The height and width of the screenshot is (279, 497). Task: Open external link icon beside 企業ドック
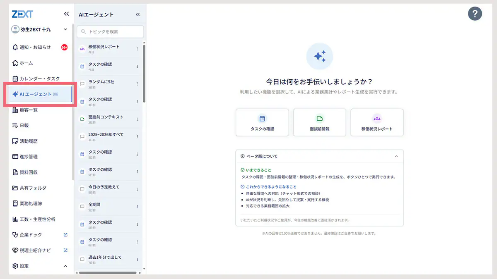pos(65,235)
